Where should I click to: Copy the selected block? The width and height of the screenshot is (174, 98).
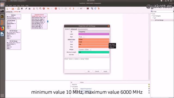point(37,8)
